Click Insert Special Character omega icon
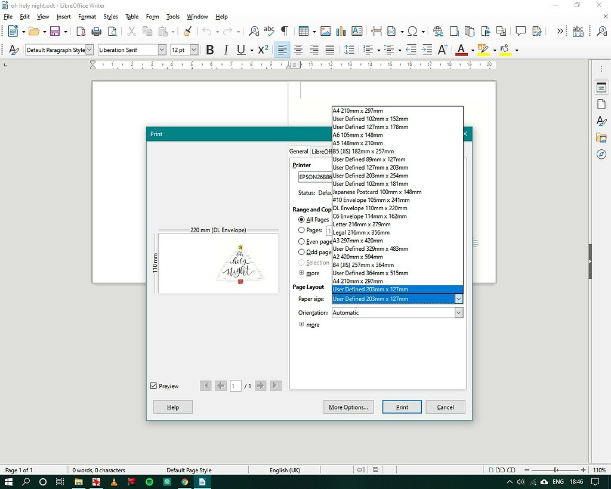This screenshot has height=489, width=611. coord(412,31)
